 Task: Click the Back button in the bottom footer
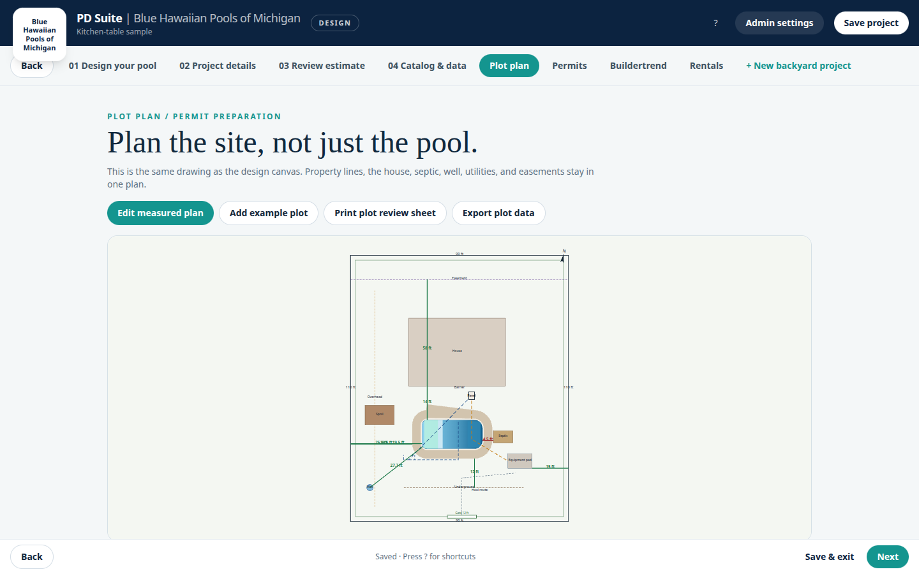pyautogui.click(x=32, y=557)
